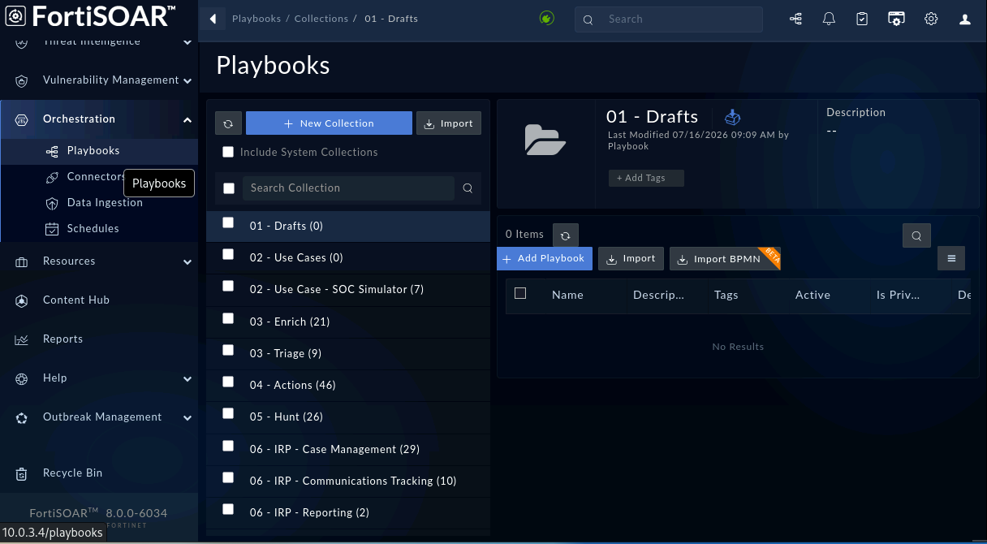This screenshot has width=987, height=544.
Task: Select the 05 - Hunt (26) collection
Action: tap(348, 417)
